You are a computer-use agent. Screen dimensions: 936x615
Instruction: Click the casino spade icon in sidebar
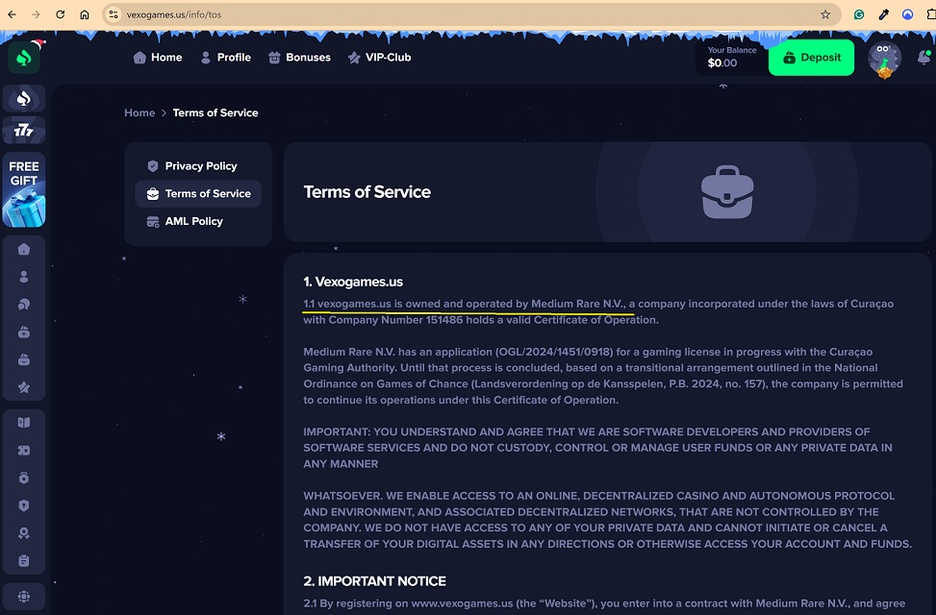point(24,98)
